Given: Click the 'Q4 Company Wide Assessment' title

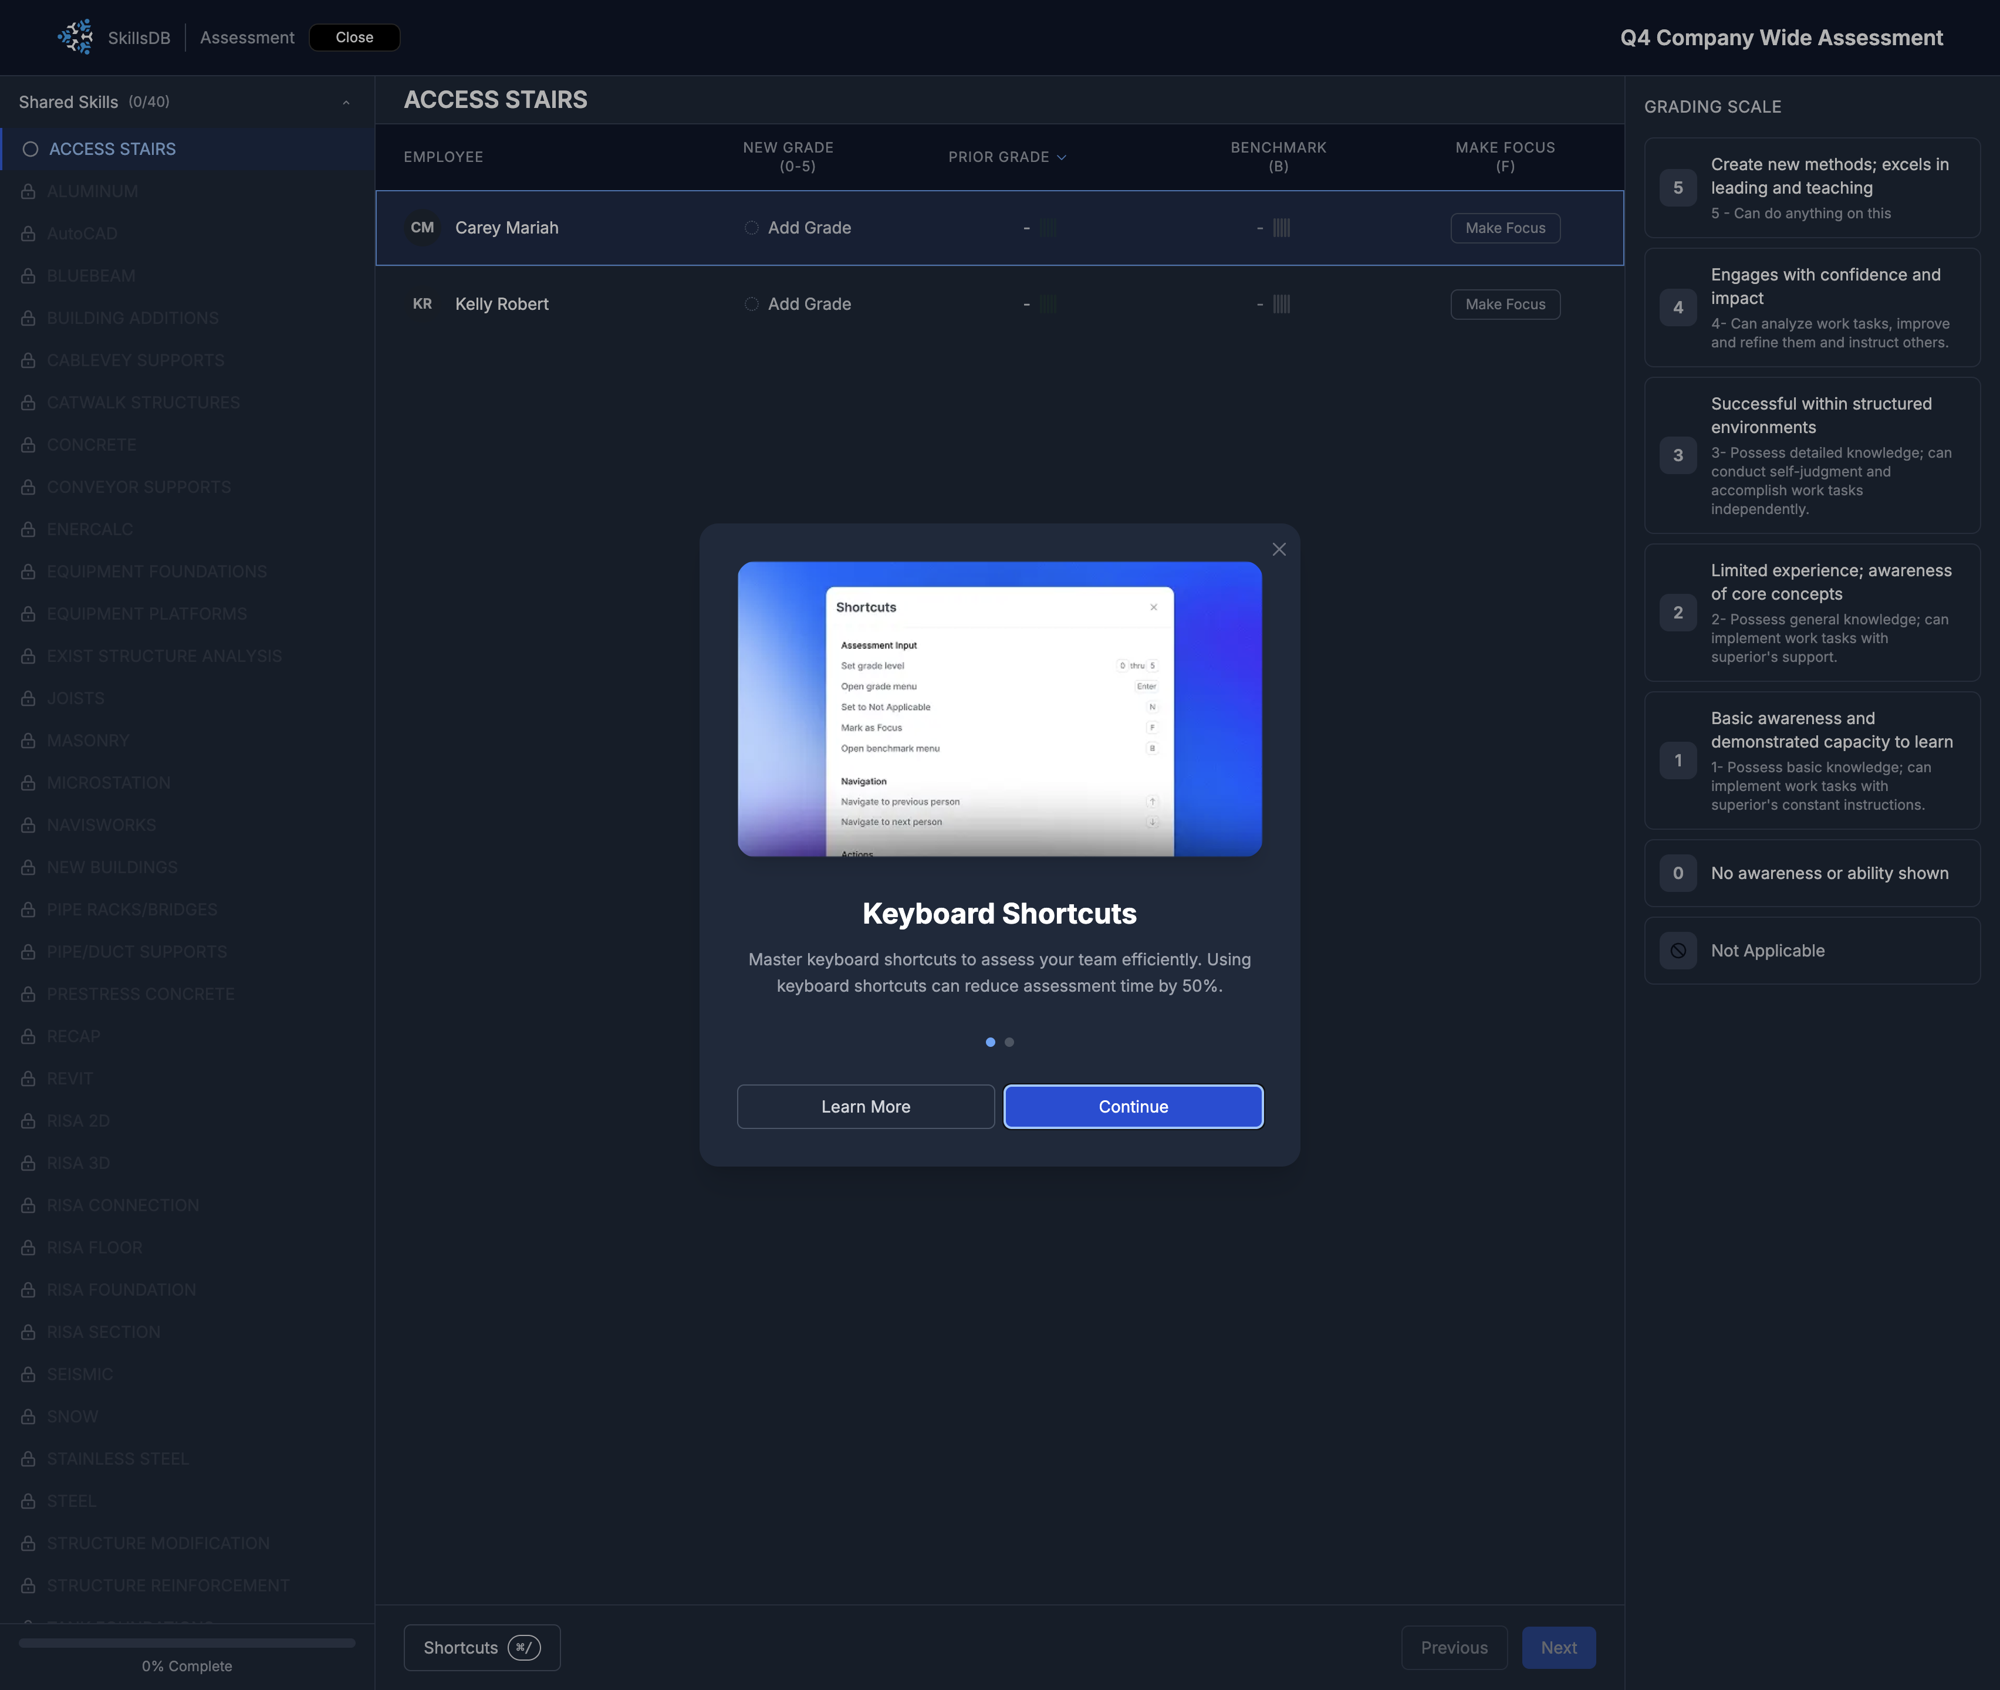Looking at the screenshot, I should click(1782, 38).
